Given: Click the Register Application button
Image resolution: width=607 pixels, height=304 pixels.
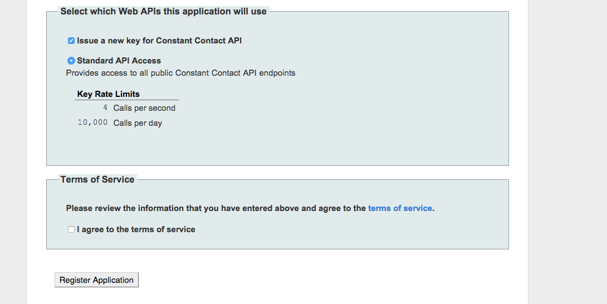Looking at the screenshot, I should pos(96,280).
